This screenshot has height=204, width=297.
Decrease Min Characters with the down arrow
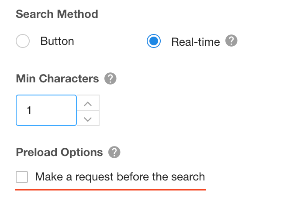point(88,119)
